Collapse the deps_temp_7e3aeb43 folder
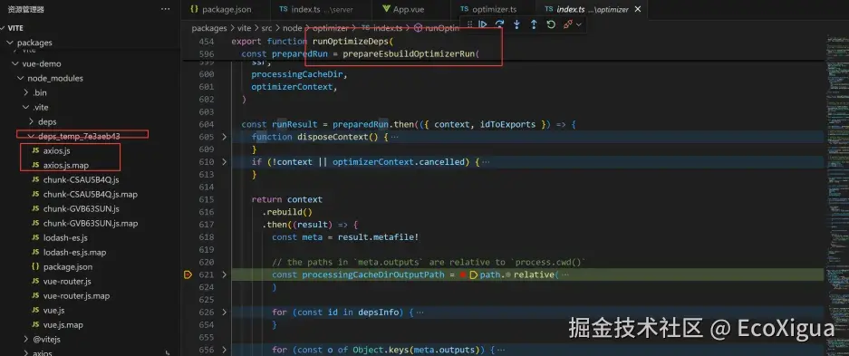The height and width of the screenshot is (356, 849). click(31, 137)
